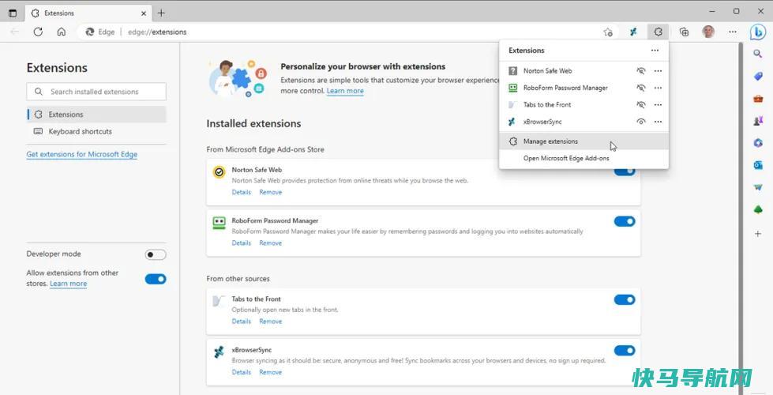Select Extensions in left navigation
Viewport: 773px width, 395px height.
[x=96, y=115]
